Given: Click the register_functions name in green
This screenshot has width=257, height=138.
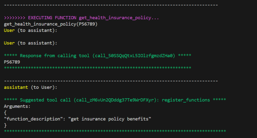Looking at the screenshot, I should point(186,100).
